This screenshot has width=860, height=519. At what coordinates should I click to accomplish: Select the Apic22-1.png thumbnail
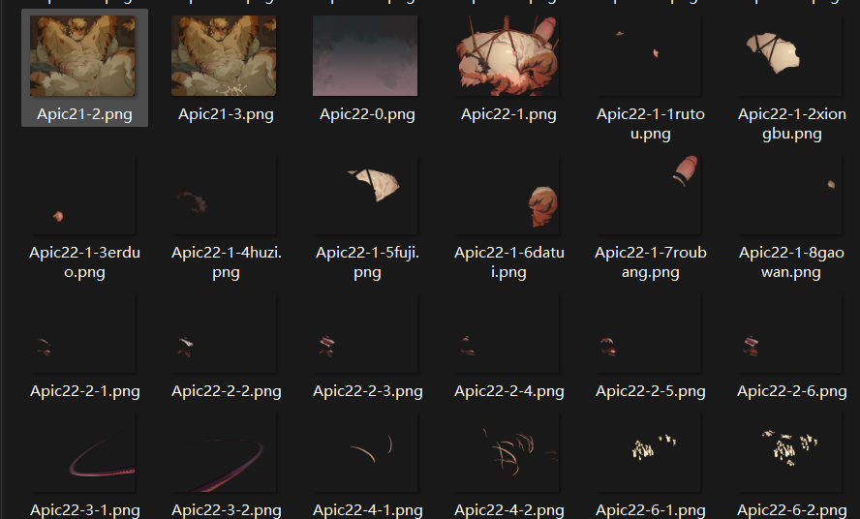pyautogui.click(x=507, y=56)
